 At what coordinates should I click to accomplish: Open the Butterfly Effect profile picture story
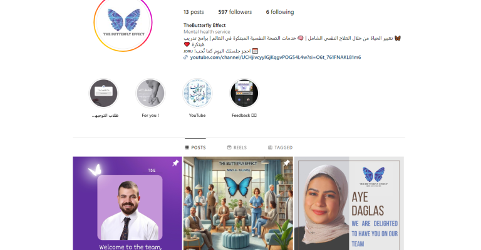[x=123, y=22]
